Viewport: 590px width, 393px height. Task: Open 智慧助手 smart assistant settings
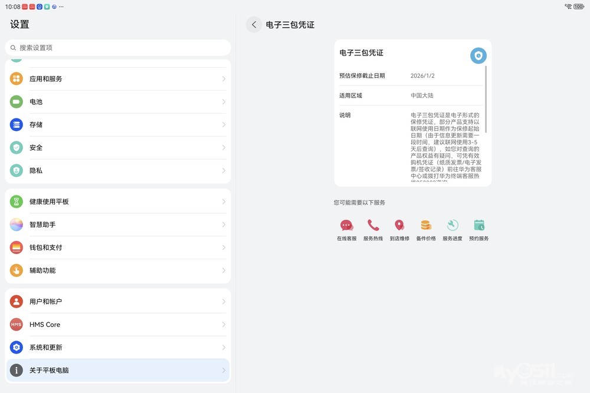[x=118, y=224]
